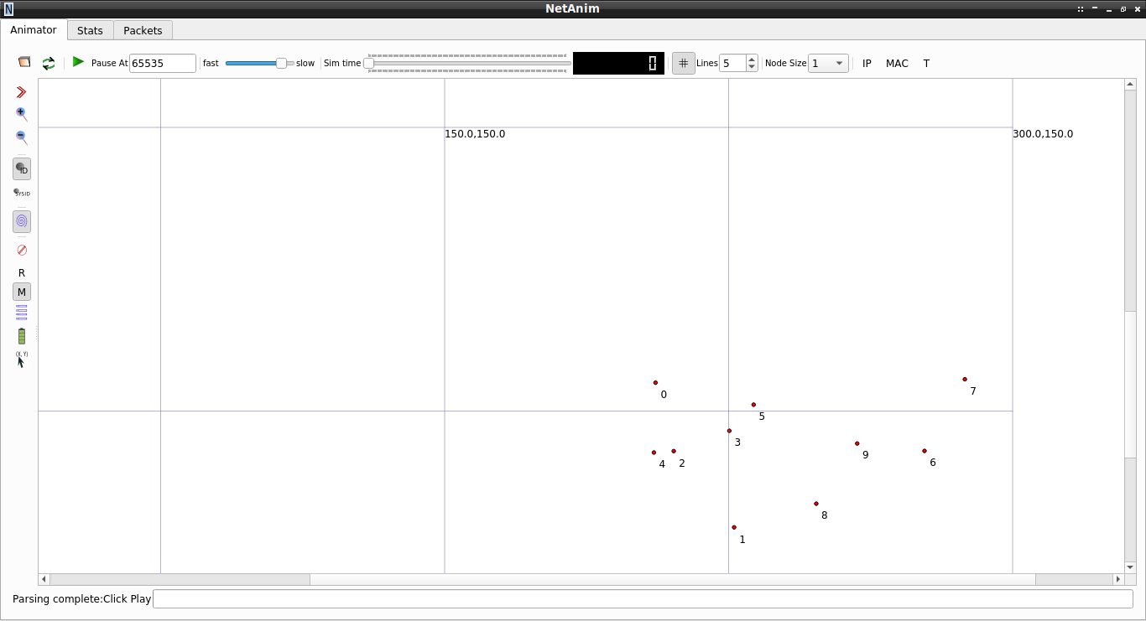Increase Lines value with the up stepper
This screenshot has height=621, width=1146.
(751, 58)
